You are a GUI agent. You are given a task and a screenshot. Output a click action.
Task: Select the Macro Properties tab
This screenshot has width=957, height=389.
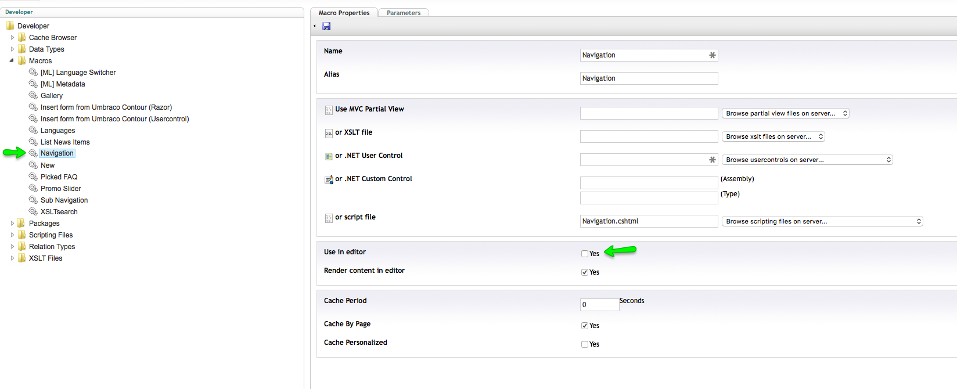344,13
